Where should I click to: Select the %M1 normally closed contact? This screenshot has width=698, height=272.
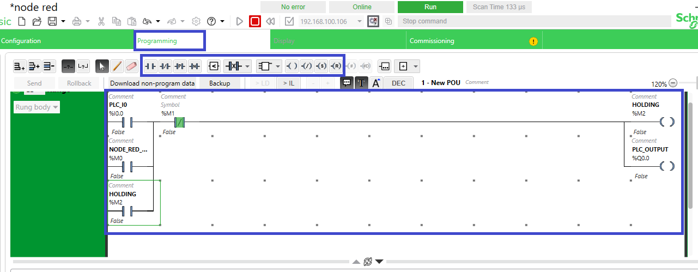tap(180, 122)
